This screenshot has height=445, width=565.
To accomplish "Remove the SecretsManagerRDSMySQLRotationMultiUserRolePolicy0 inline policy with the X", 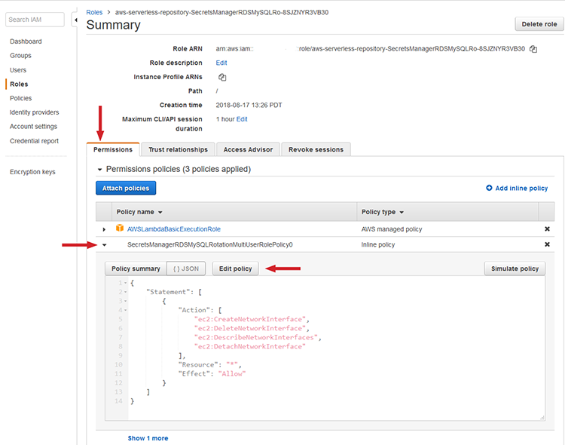I will (547, 244).
